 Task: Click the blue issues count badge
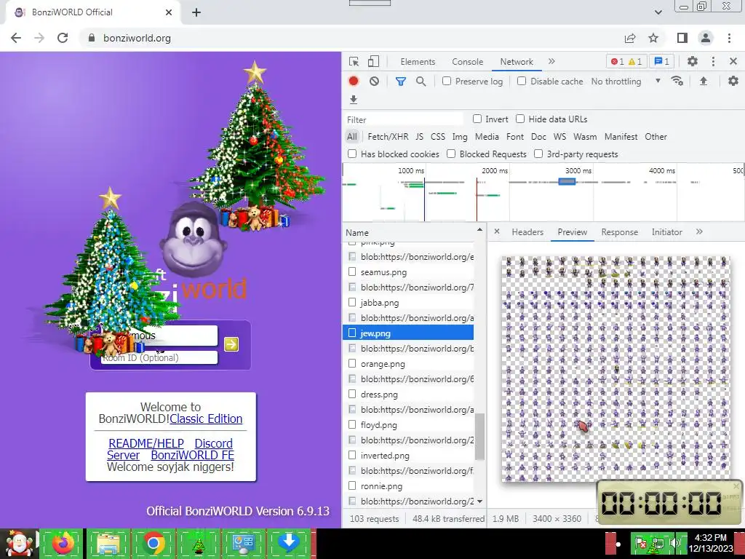coord(661,61)
